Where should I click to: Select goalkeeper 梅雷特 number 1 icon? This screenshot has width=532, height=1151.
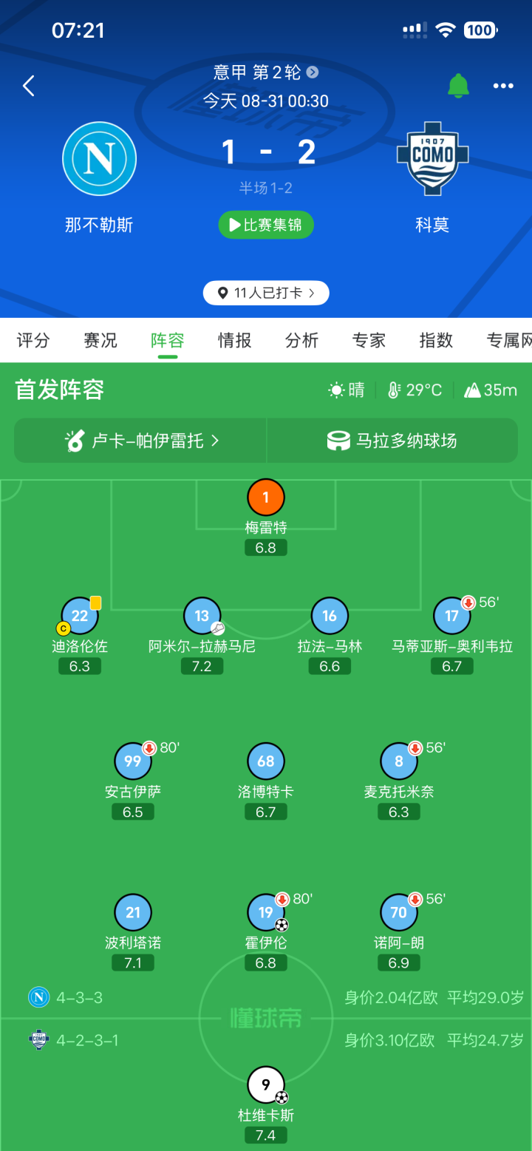click(x=266, y=498)
